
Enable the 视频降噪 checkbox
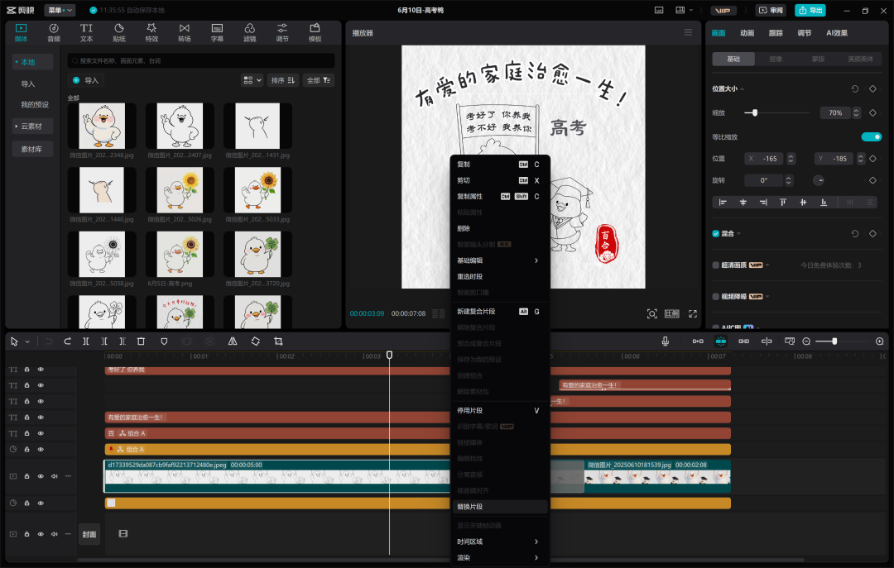coord(715,296)
